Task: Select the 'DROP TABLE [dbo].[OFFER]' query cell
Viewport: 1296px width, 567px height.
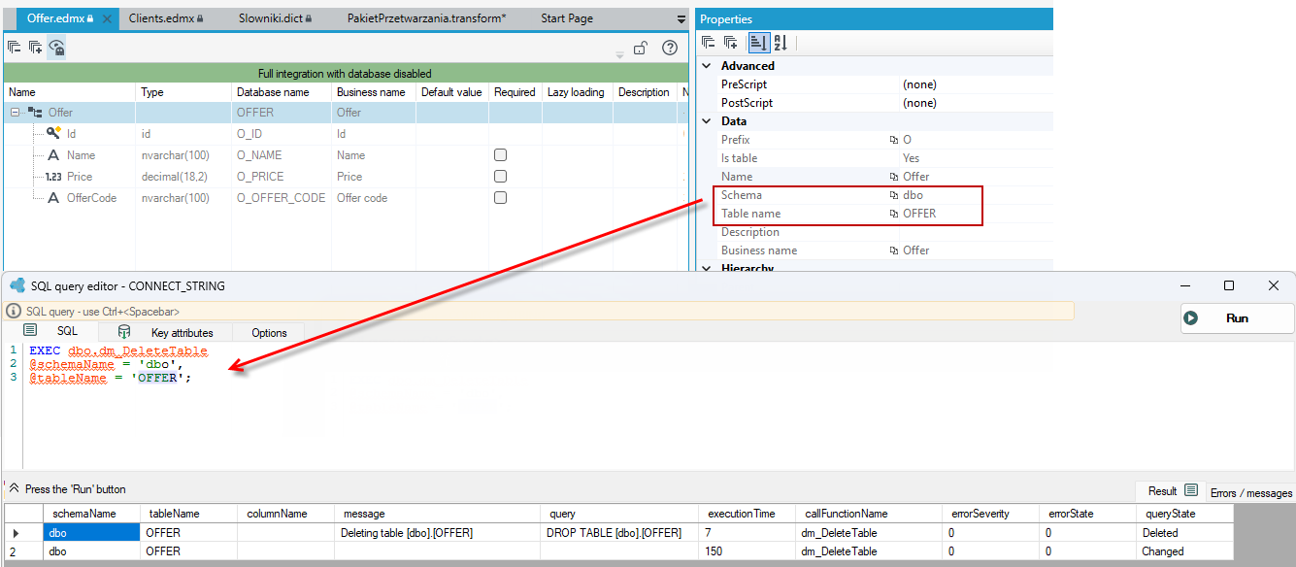Action: pos(618,533)
